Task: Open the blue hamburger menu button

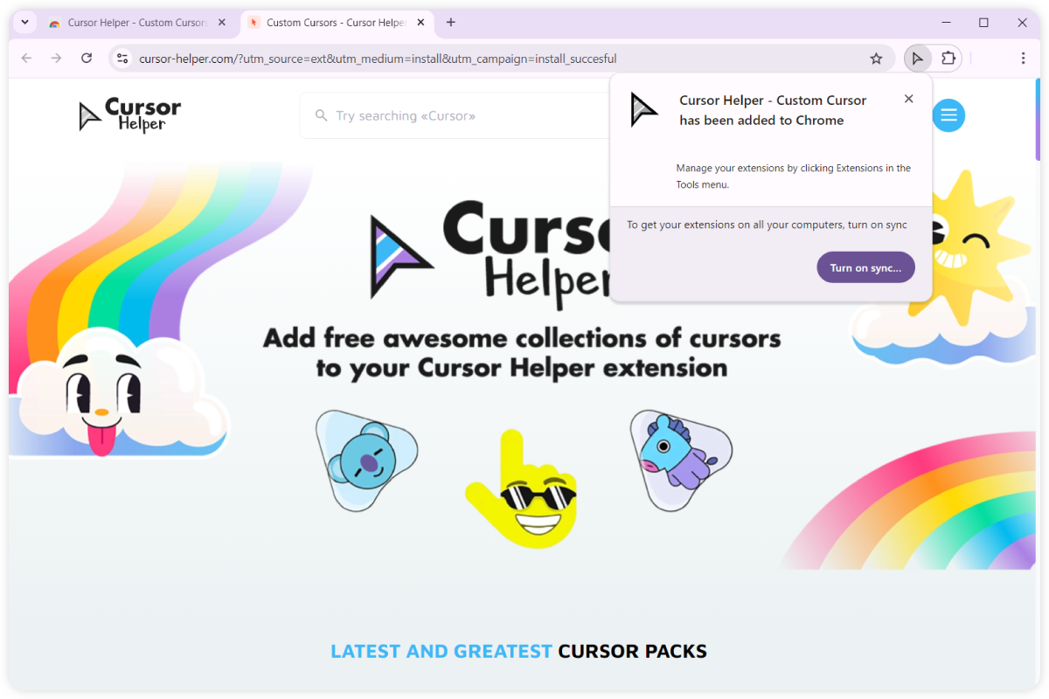Action: pyautogui.click(x=948, y=115)
